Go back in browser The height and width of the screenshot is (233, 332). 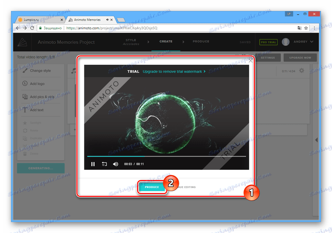coord(18,28)
